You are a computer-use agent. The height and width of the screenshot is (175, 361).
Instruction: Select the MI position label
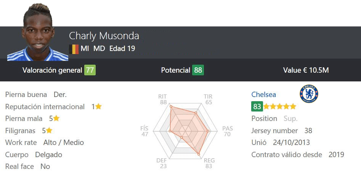[x=85, y=49]
